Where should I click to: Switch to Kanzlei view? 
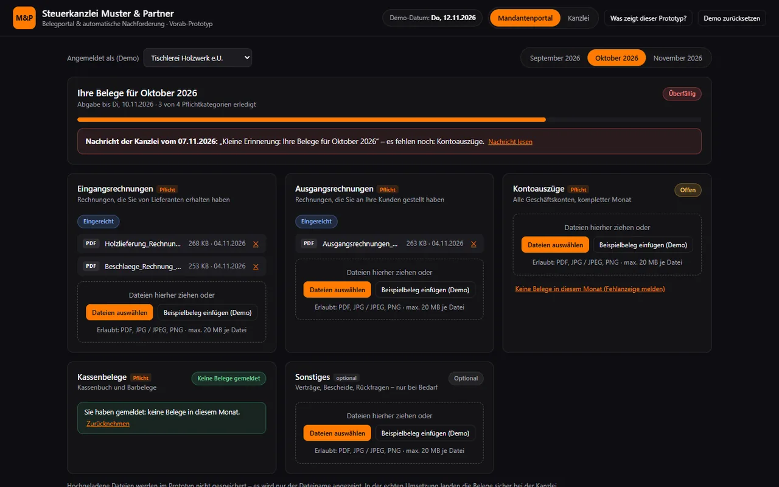pos(579,18)
